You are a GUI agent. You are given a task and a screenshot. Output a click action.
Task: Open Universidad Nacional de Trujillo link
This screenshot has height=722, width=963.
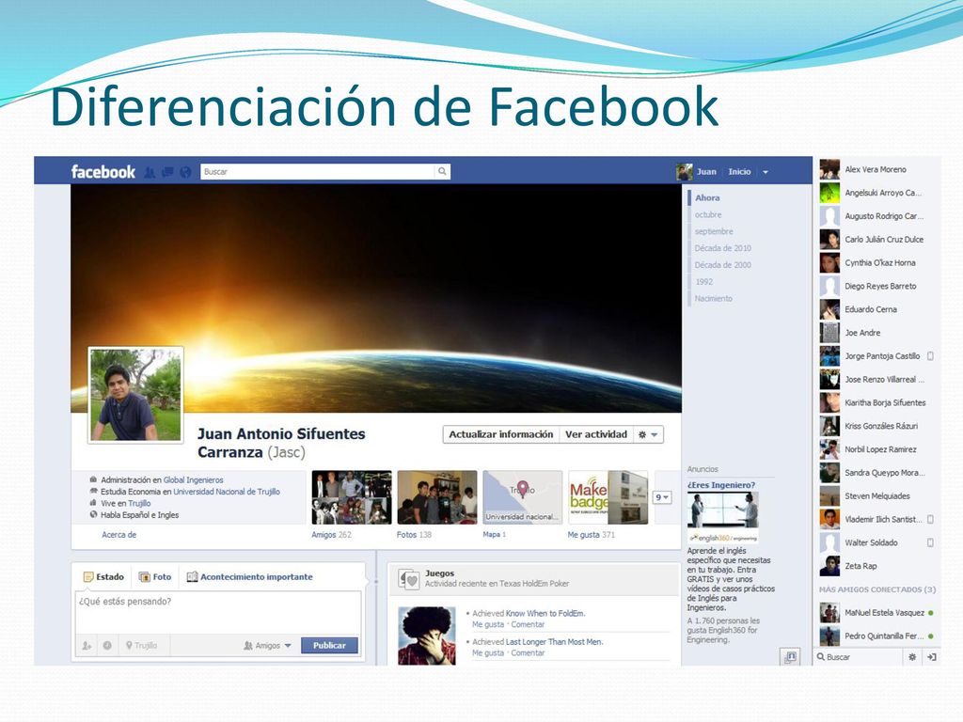coord(227,492)
